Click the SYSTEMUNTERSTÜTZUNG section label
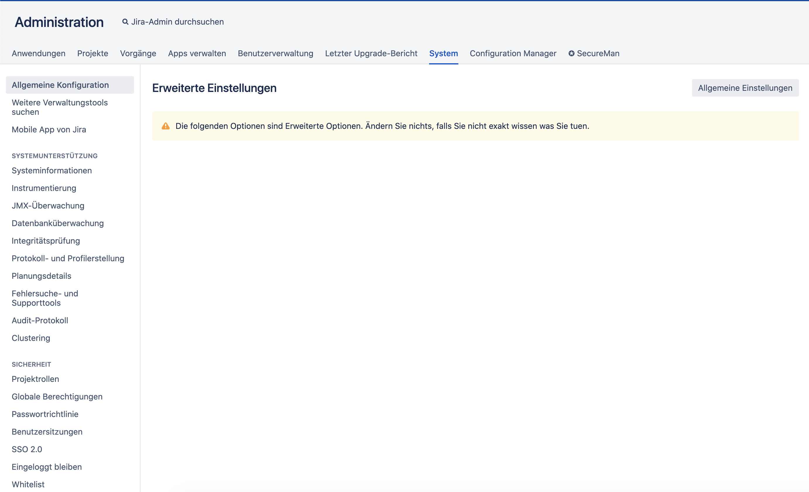The image size is (809, 492). [54, 156]
